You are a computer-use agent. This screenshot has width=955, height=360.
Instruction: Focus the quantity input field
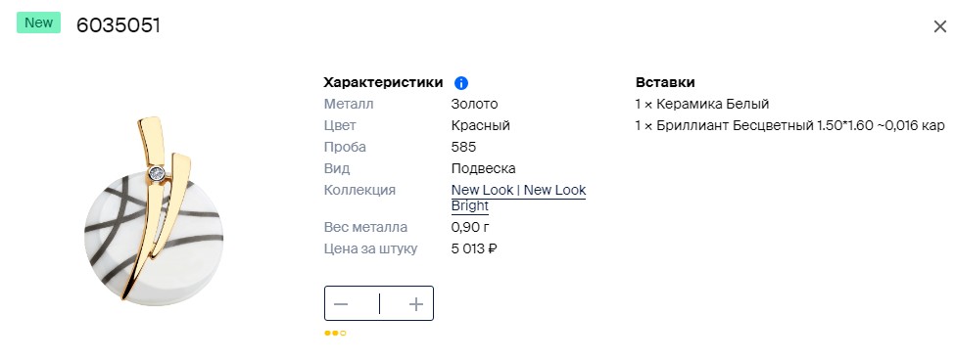(379, 303)
